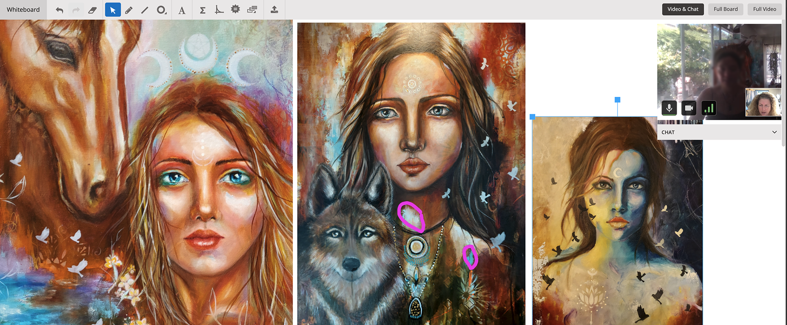
Task: Select the Eraser tool
Action: click(x=93, y=10)
